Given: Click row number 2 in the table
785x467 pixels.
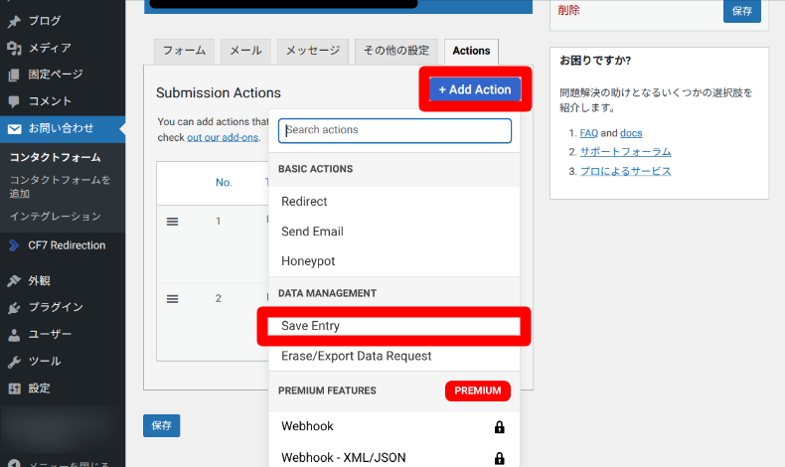Looking at the screenshot, I should tap(219, 298).
